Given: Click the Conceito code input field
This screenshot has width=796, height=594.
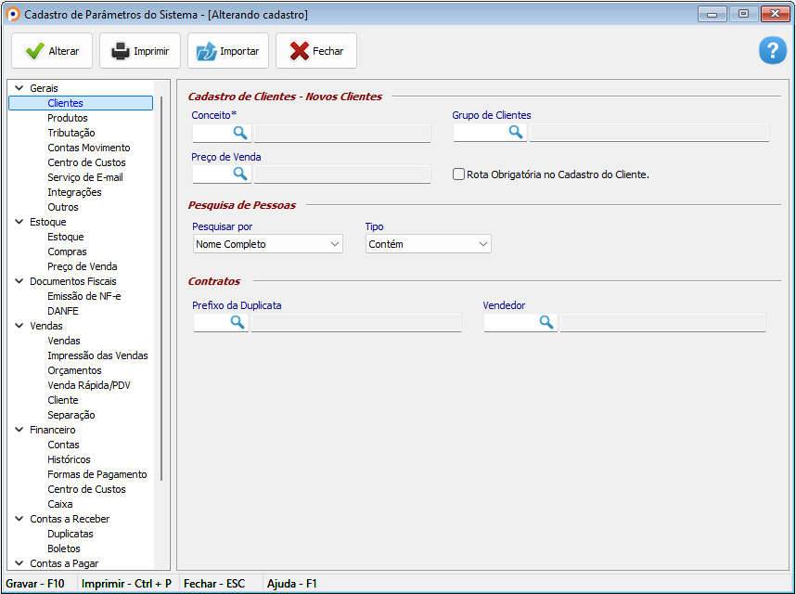Looking at the screenshot, I should click(x=211, y=133).
